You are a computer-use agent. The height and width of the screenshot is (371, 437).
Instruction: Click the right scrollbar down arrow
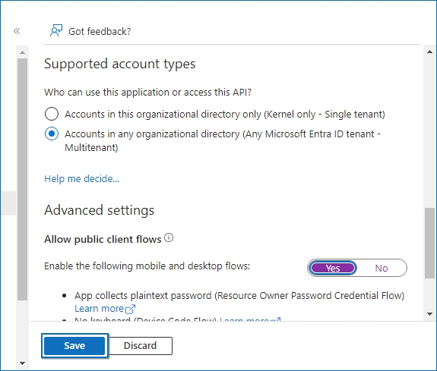pos(429,314)
